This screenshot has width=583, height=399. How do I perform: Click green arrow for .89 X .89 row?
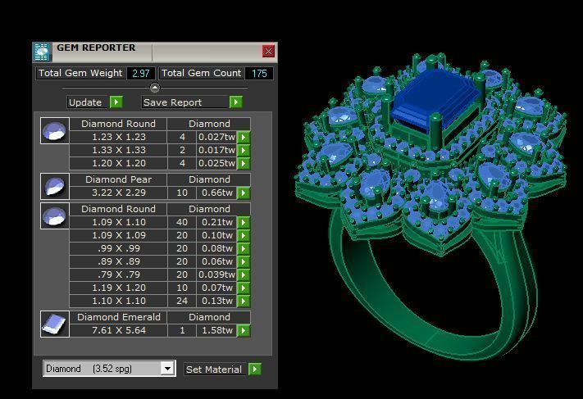coord(244,261)
